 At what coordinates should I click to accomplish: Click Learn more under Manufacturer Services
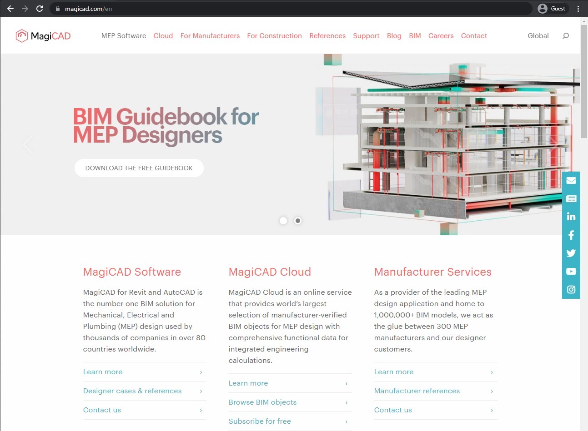pyautogui.click(x=394, y=372)
